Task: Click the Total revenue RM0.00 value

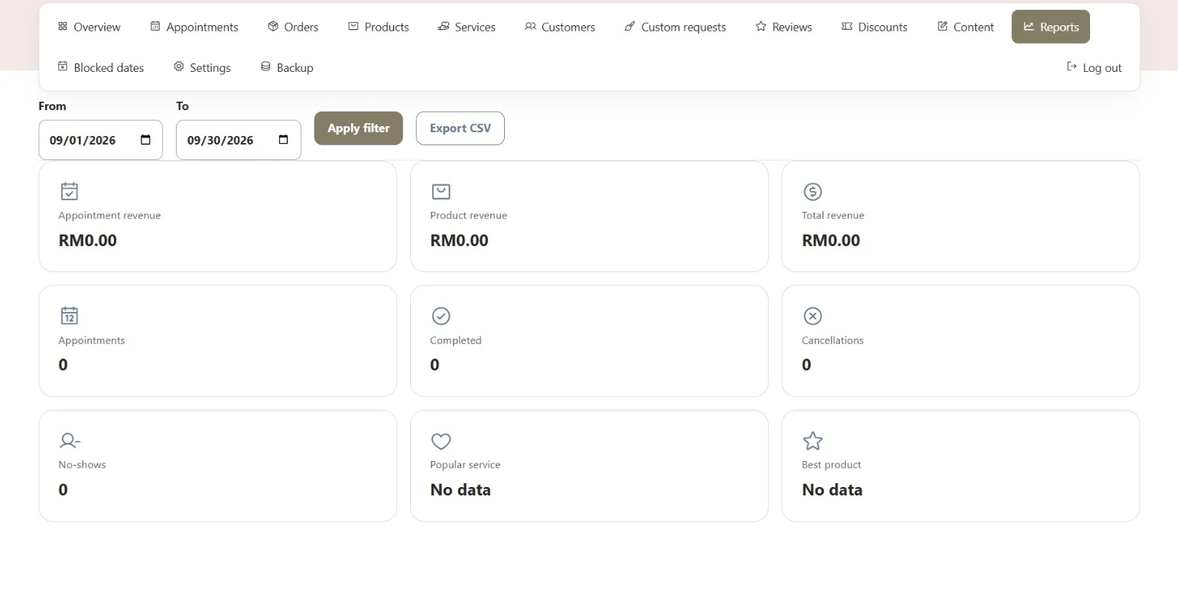Action: pos(831,240)
